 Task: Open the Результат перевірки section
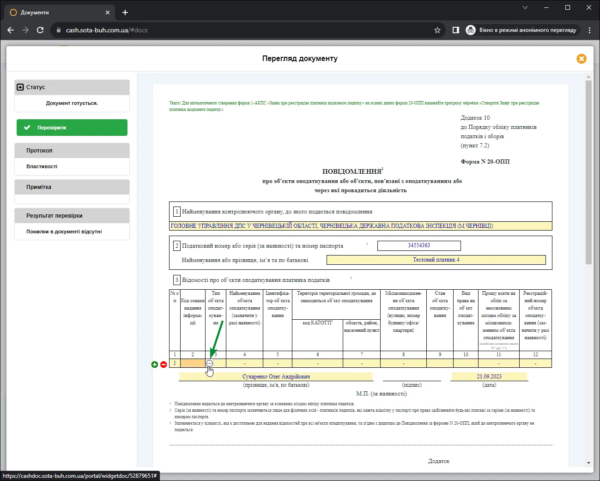click(x=72, y=216)
